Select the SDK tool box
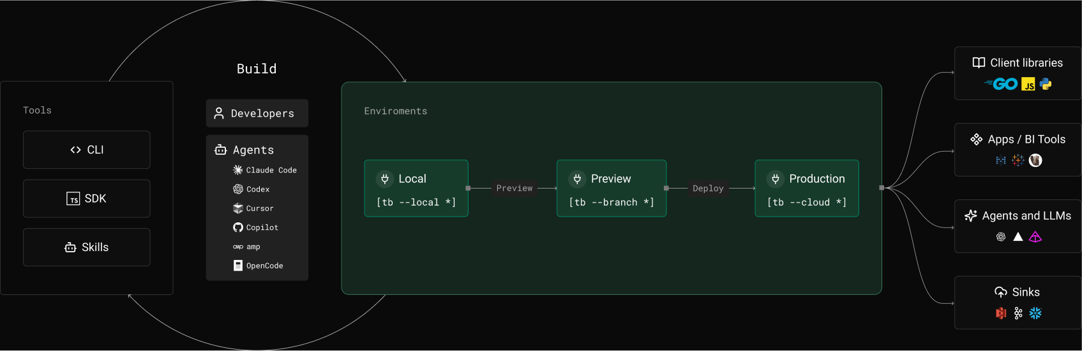Image resolution: width=1082 pixels, height=351 pixels. pos(87,199)
